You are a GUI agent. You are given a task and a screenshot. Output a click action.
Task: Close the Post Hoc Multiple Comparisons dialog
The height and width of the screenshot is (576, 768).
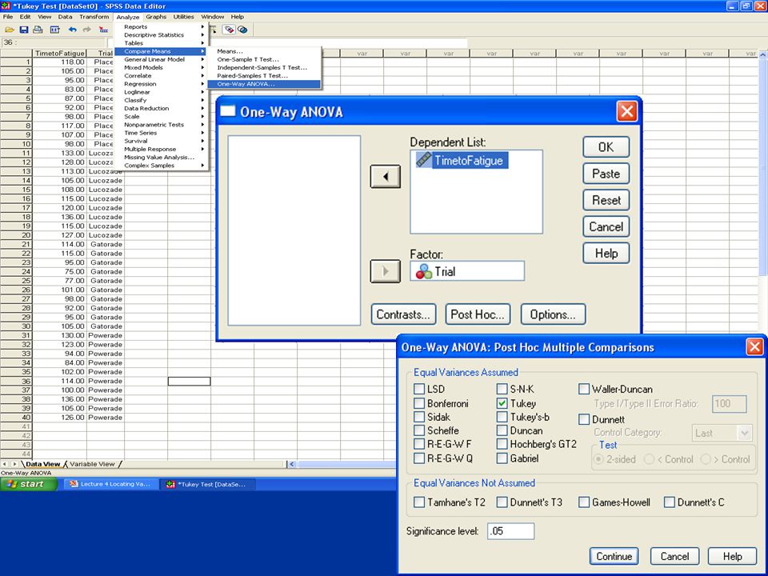point(754,346)
